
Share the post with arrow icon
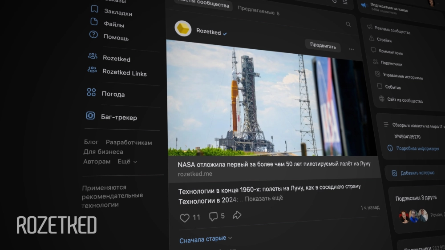[x=237, y=215]
